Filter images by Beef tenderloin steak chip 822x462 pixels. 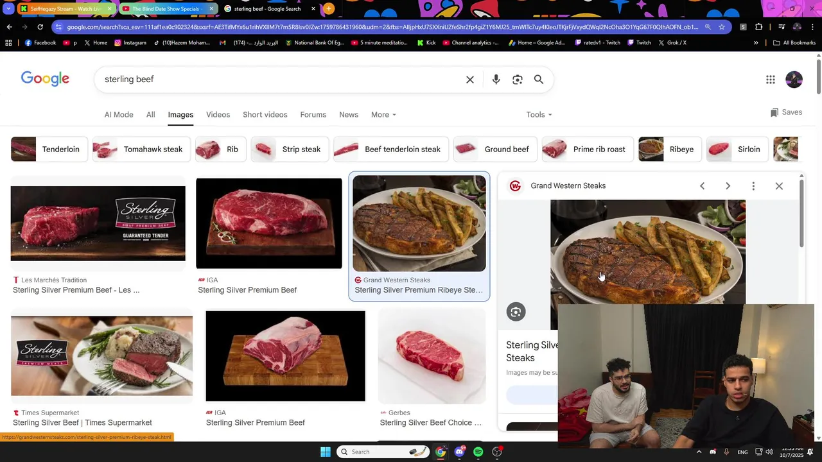[391, 150]
